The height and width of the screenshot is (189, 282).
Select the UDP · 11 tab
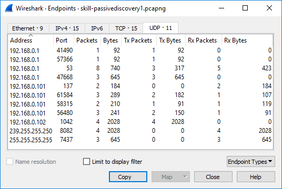160,28
